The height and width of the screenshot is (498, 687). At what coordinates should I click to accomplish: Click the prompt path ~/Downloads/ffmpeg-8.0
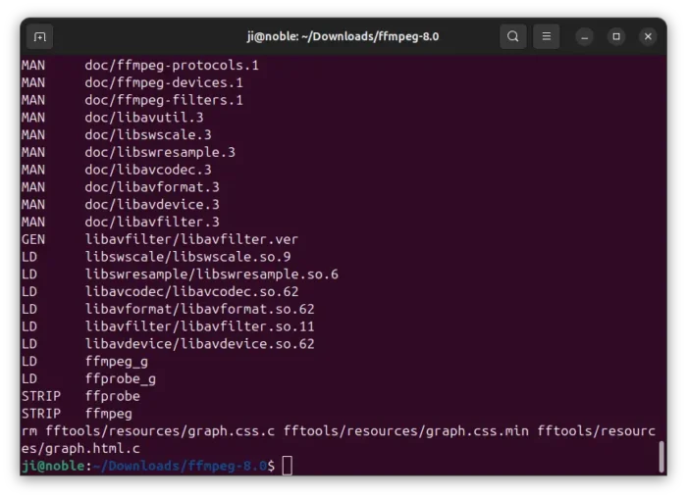[x=180, y=466]
